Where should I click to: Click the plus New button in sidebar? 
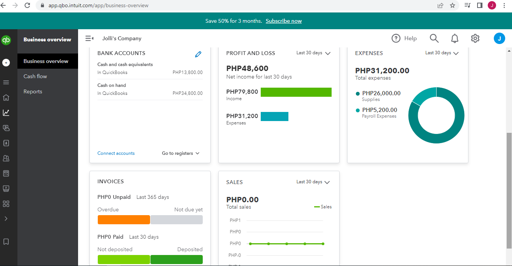click(x=6, y=63)
